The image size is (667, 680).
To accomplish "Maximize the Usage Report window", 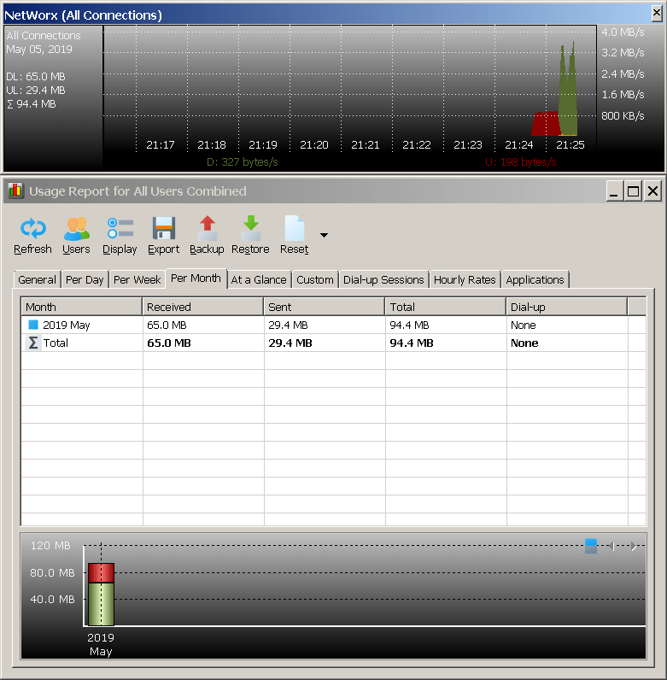I will pos(633,191).
